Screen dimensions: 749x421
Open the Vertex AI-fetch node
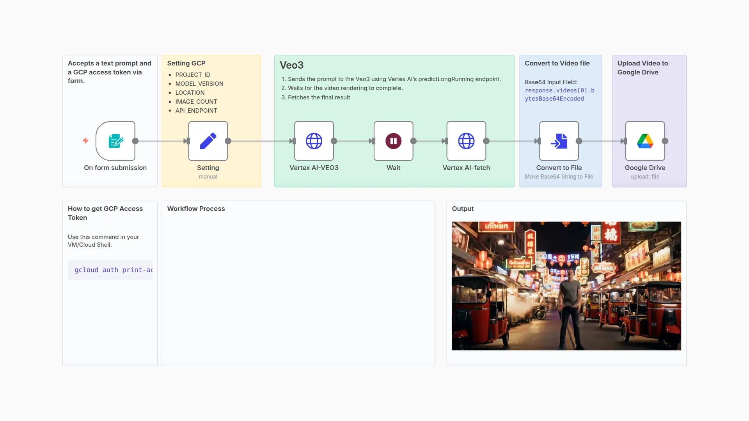point(466,141)
